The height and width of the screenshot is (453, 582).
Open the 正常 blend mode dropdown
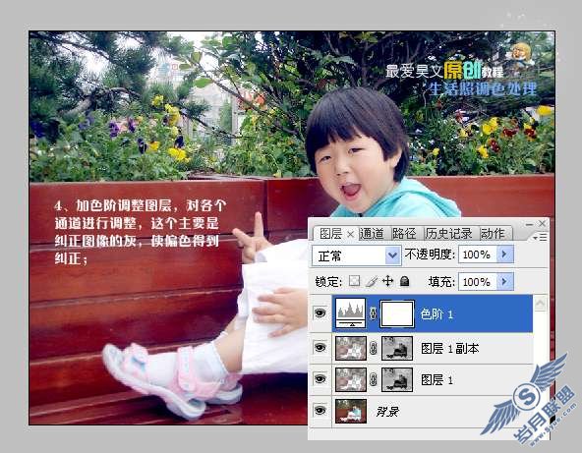pos(392,255)
